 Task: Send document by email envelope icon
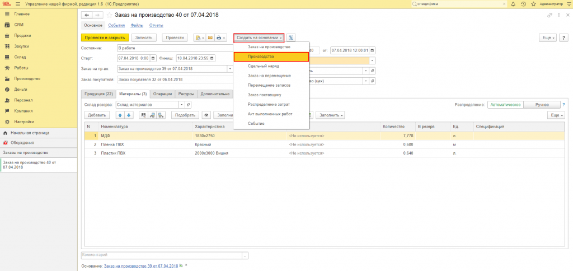click(x=210, y=38)
